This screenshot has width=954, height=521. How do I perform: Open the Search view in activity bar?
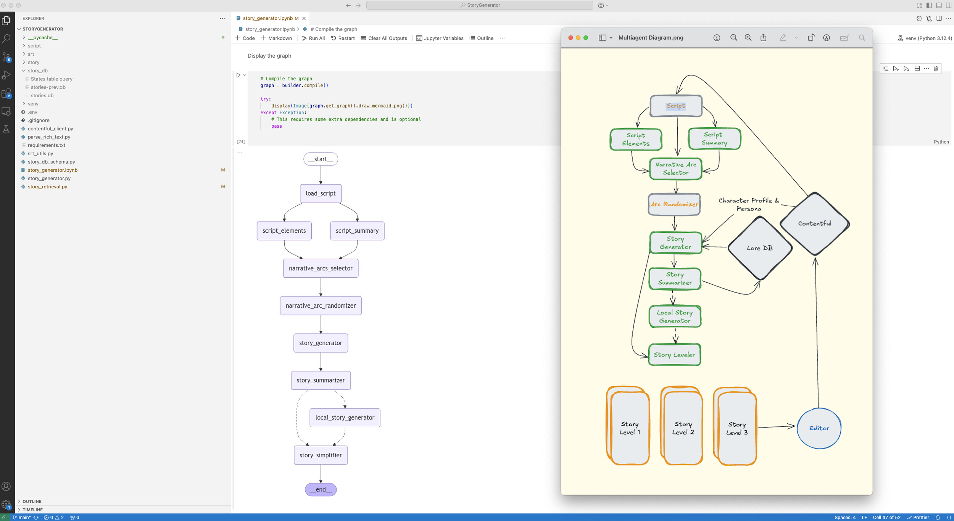(6, 39)
